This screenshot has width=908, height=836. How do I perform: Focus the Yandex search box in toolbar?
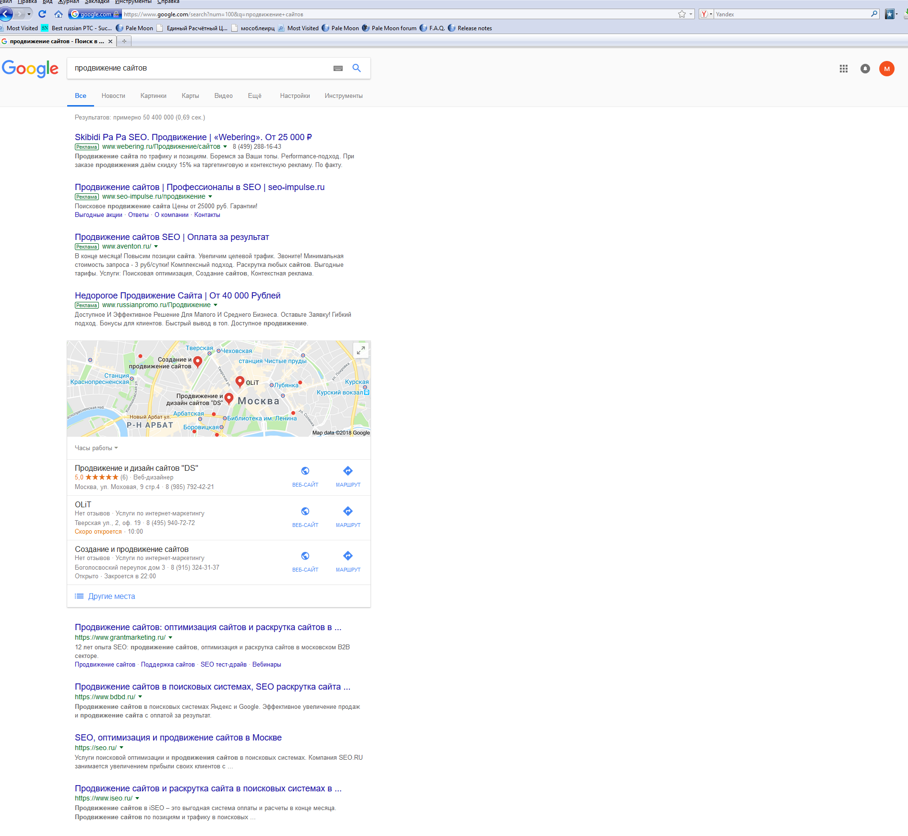(792, 14)
